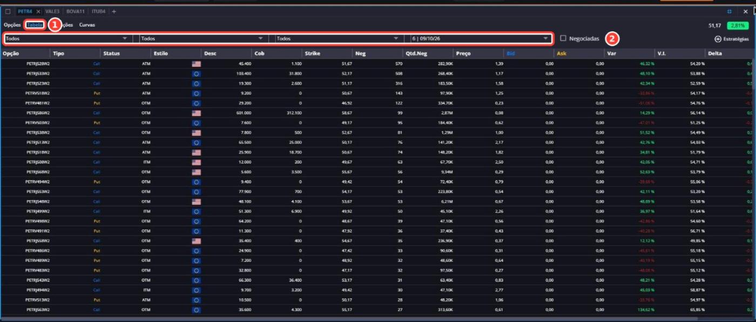Click the EU flag icon in PETRJS23W2 row
The width and height of the screenshot is (756, 322).
coord(196,83)
